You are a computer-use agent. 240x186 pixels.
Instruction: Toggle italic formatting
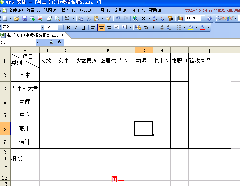coord(76,27)
